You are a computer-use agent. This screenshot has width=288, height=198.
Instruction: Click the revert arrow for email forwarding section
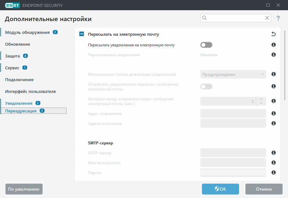point(273,34)
